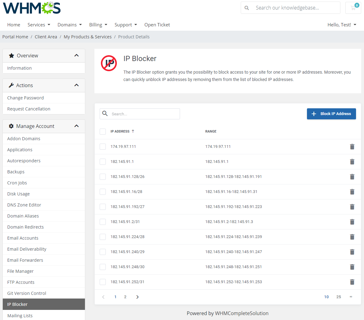Delete blocked IP 182.145.91.252/31
Viewport: 364px width, 320px height.
click(352, 282)
